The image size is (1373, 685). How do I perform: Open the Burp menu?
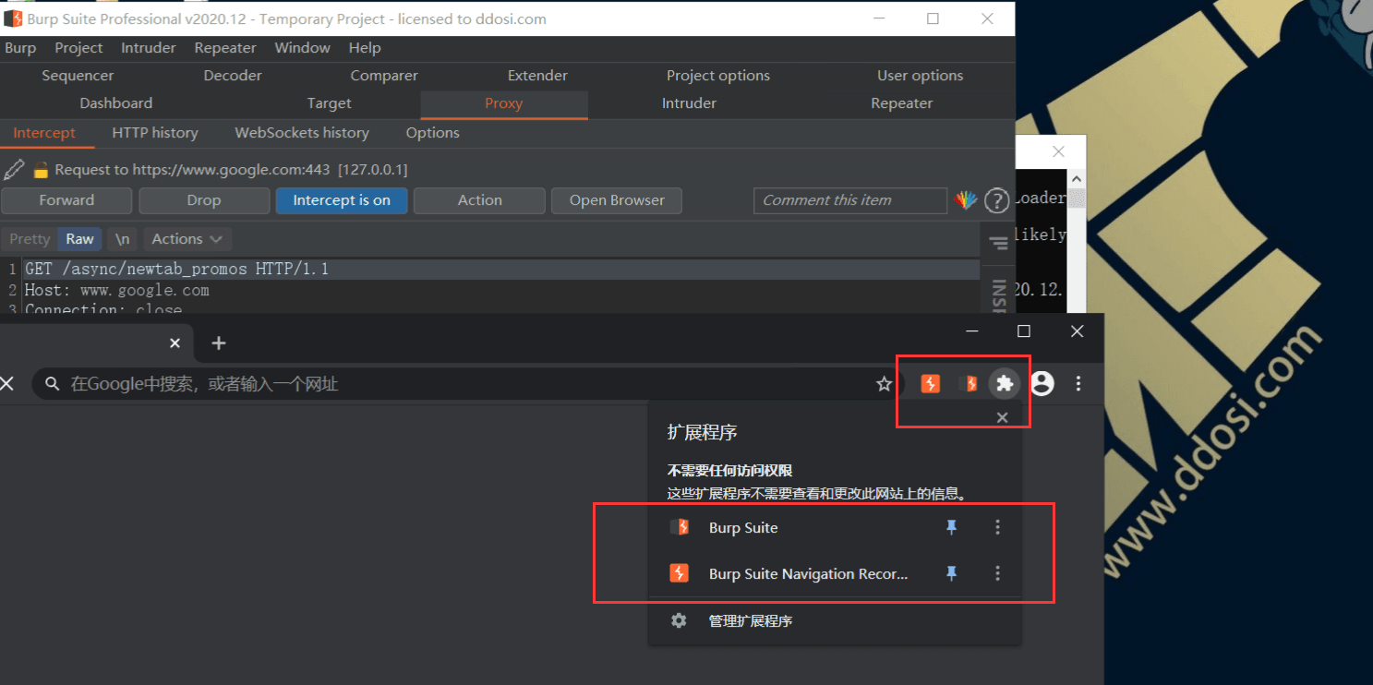[20, 48]
